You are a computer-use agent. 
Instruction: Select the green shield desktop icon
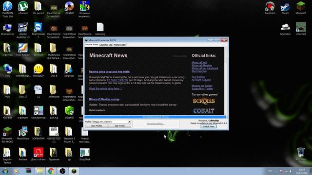click(x=69, y=112)
